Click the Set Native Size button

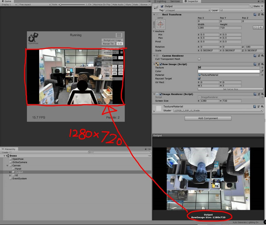(x=230, y=89)
